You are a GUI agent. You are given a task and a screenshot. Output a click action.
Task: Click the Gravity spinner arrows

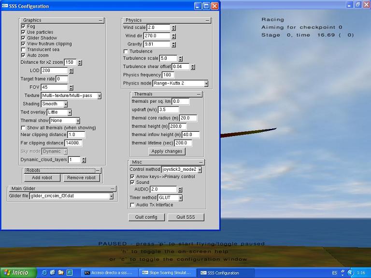pos(173,44)
